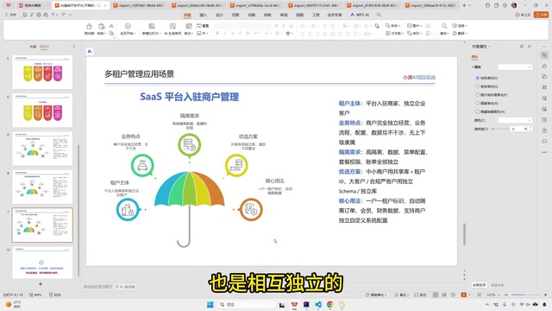This screenshot has height=311, width=552.
Task: Click the format painter brush icon
Action: 89,27
